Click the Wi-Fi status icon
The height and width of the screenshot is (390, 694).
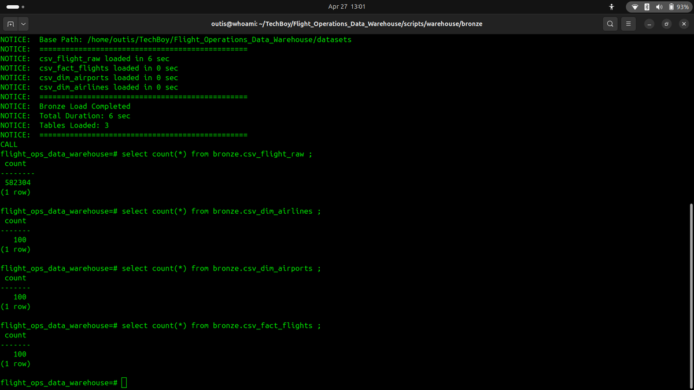(635, 7)
